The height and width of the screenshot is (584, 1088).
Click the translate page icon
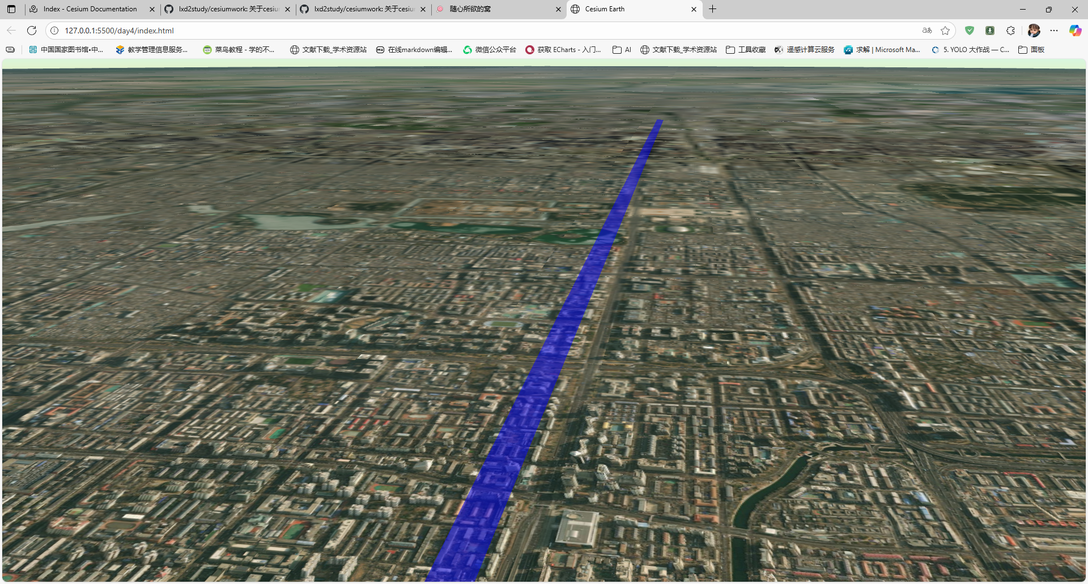point(927,31)
